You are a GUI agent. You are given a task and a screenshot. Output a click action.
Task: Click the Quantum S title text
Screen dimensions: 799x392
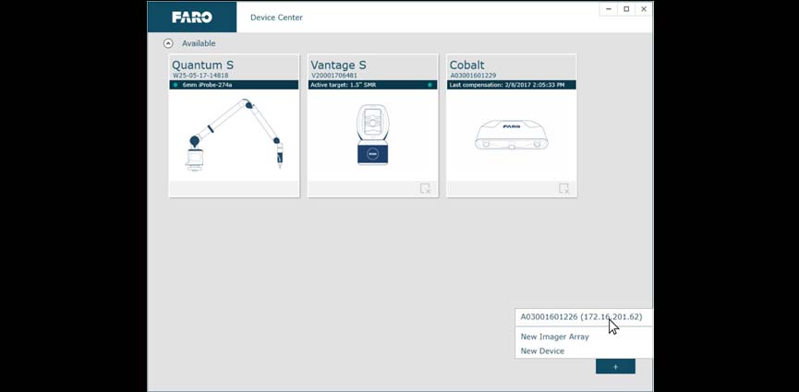[x=202, y=65]
